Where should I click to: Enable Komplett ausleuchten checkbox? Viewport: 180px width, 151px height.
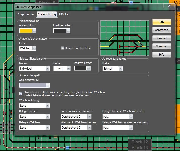tap(63, 48)
